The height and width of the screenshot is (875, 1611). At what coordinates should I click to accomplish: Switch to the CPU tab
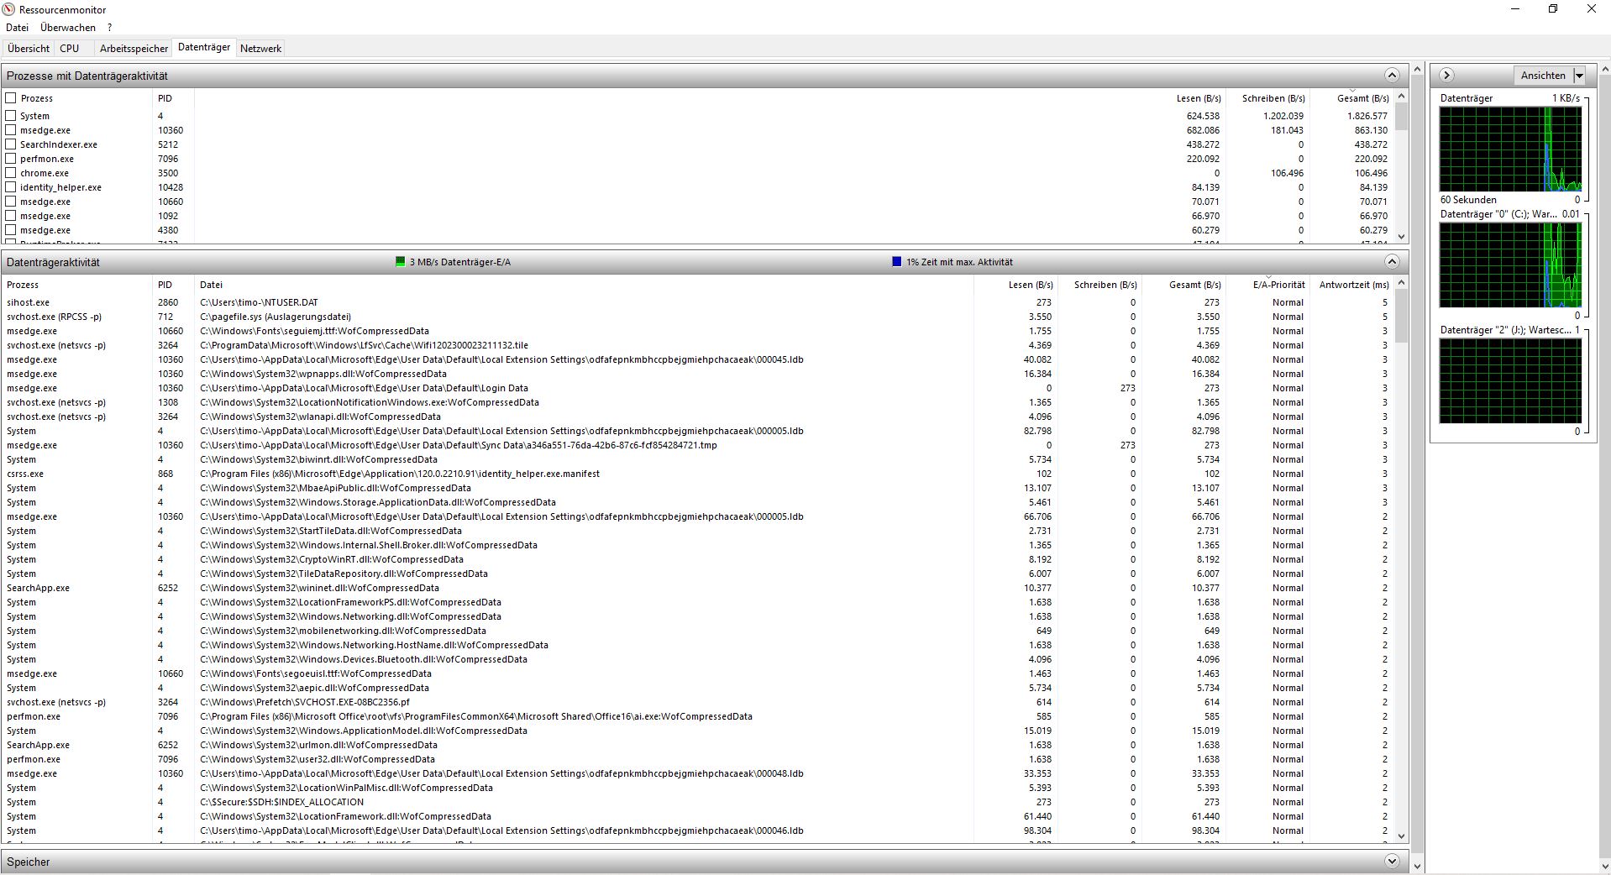pyautogui.click(x=70, y=49)
